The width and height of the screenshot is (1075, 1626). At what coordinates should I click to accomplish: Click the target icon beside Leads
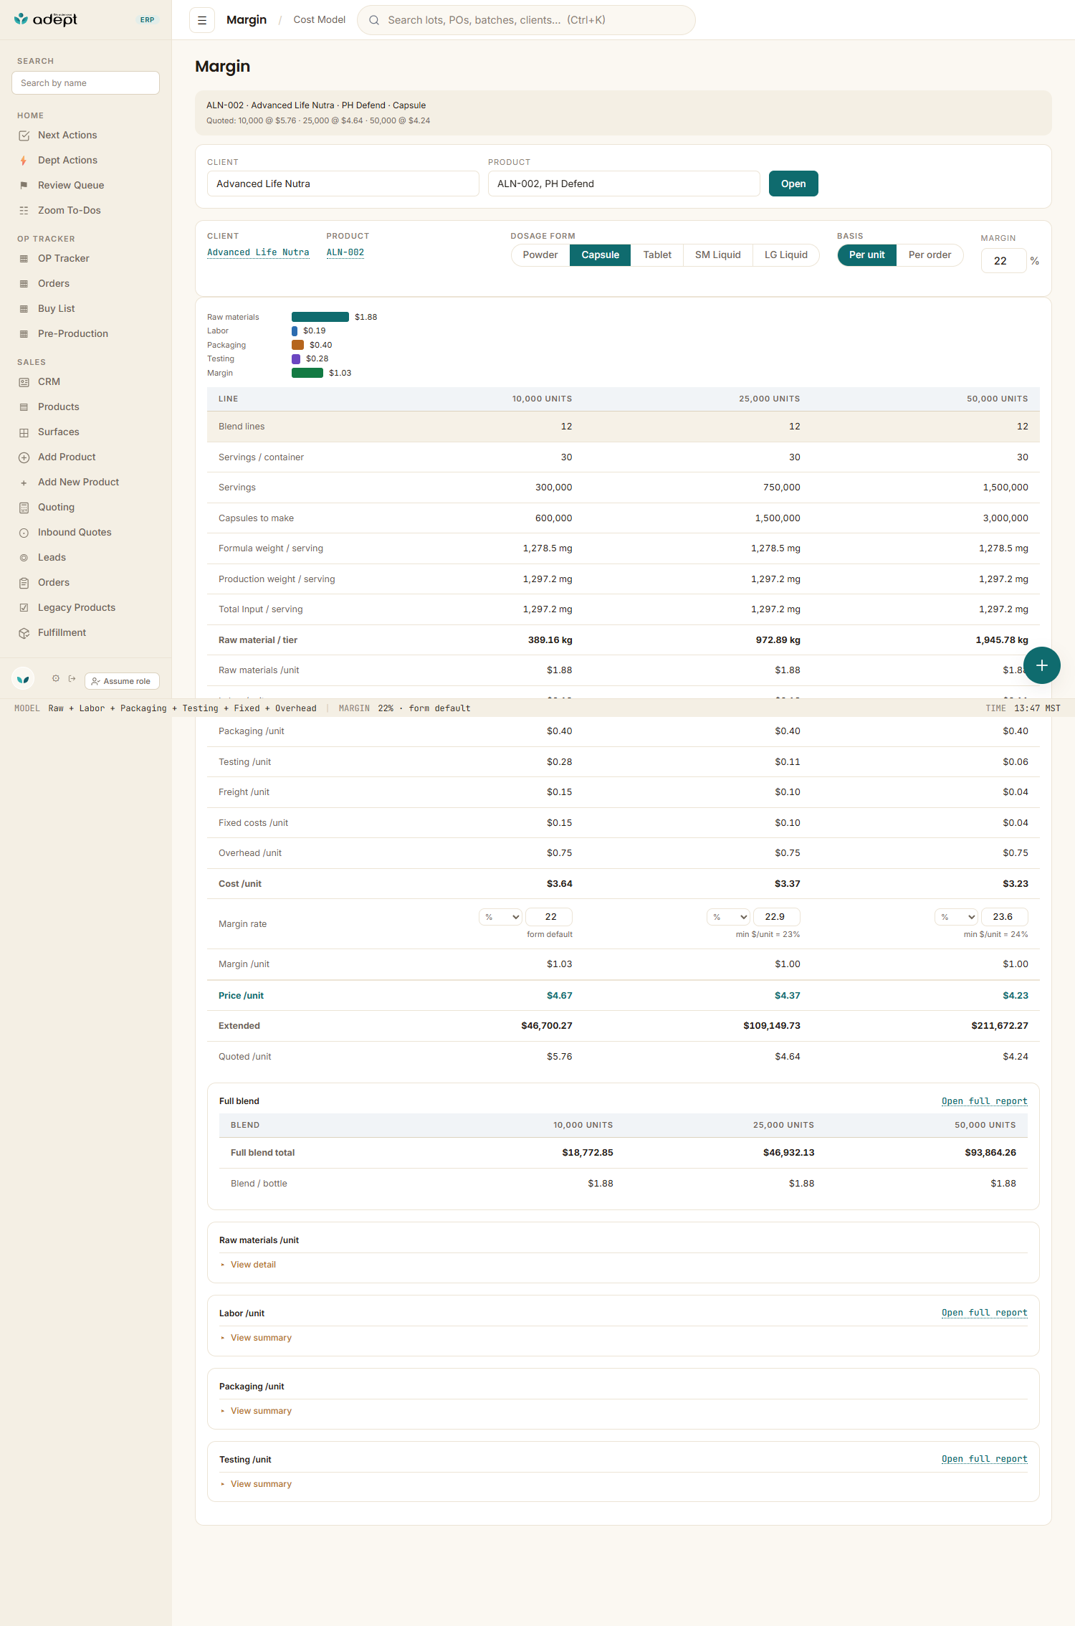pos(24,558)
